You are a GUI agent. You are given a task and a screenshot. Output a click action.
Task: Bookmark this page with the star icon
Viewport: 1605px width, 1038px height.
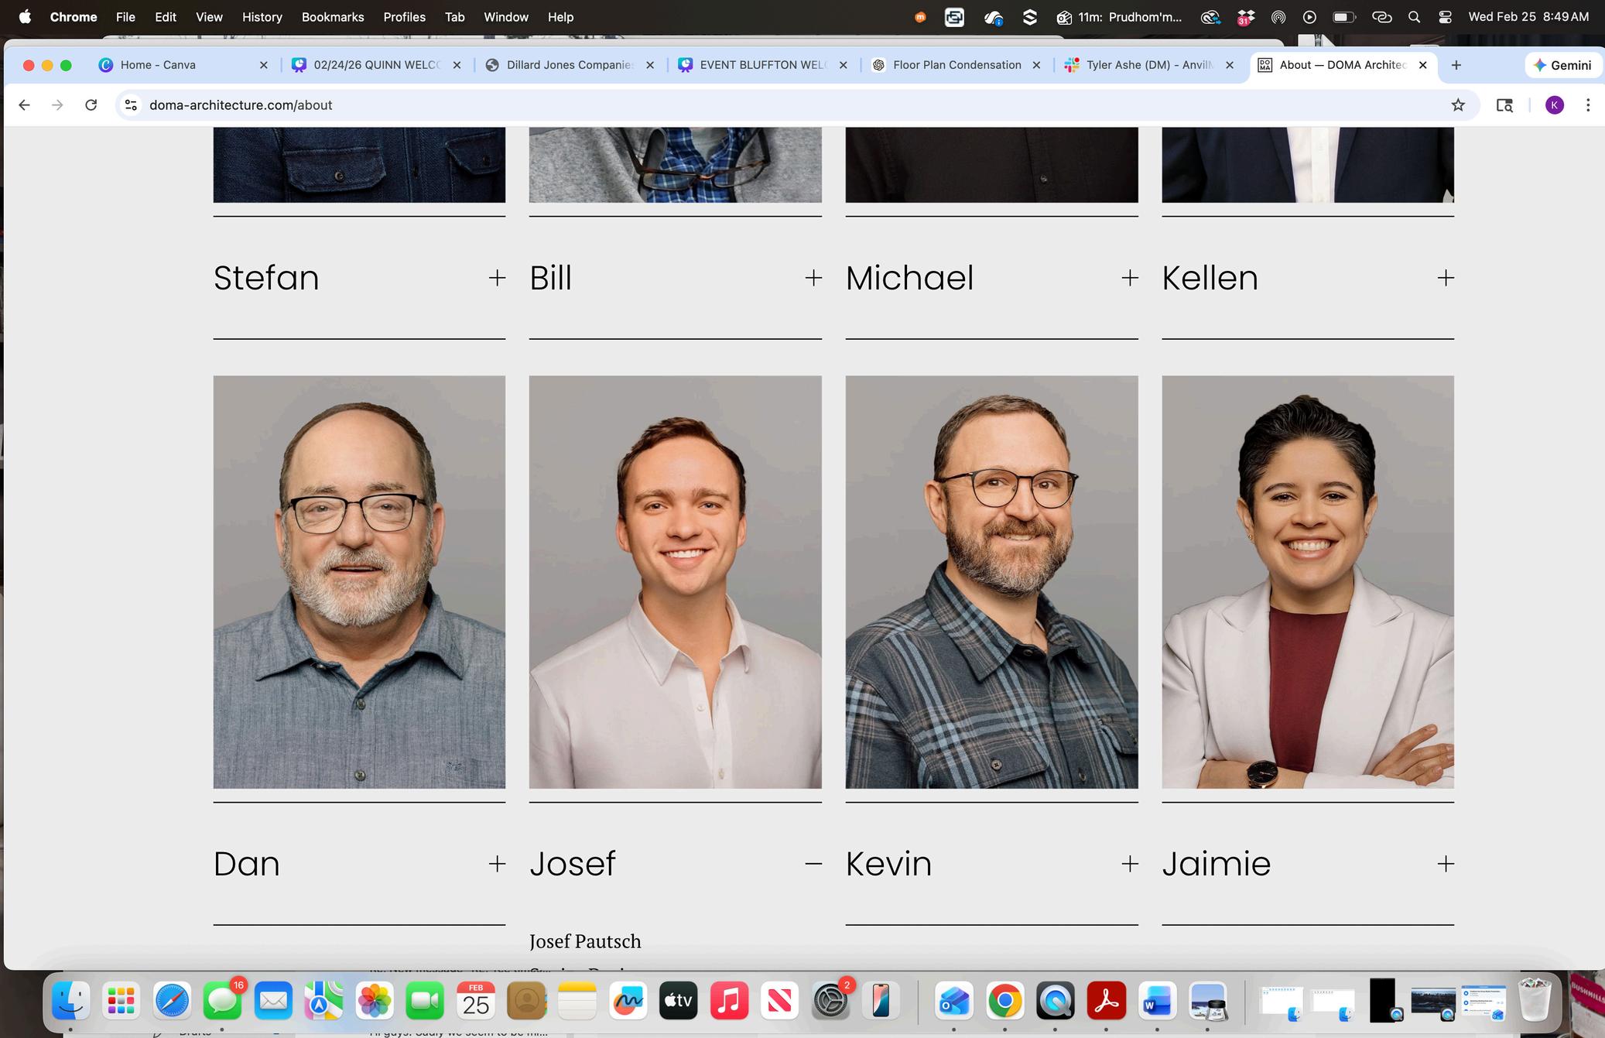coord(1458,105)
